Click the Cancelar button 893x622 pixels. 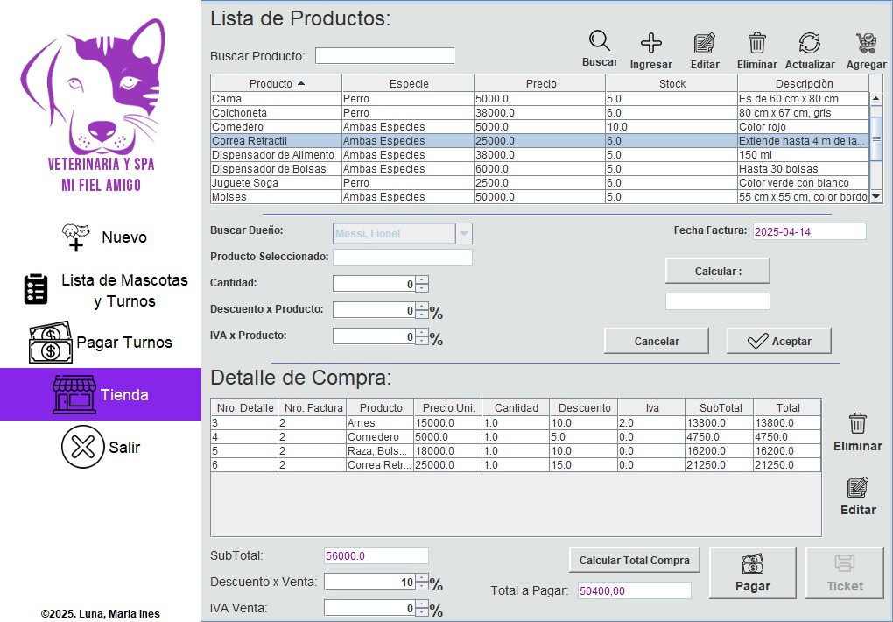click(657, 341)
